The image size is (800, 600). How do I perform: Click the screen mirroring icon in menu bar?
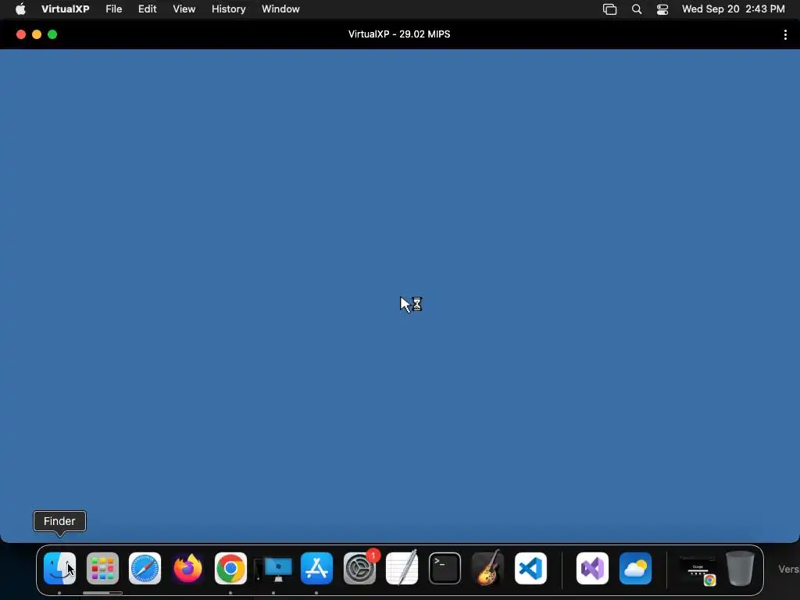pos(609,9)
